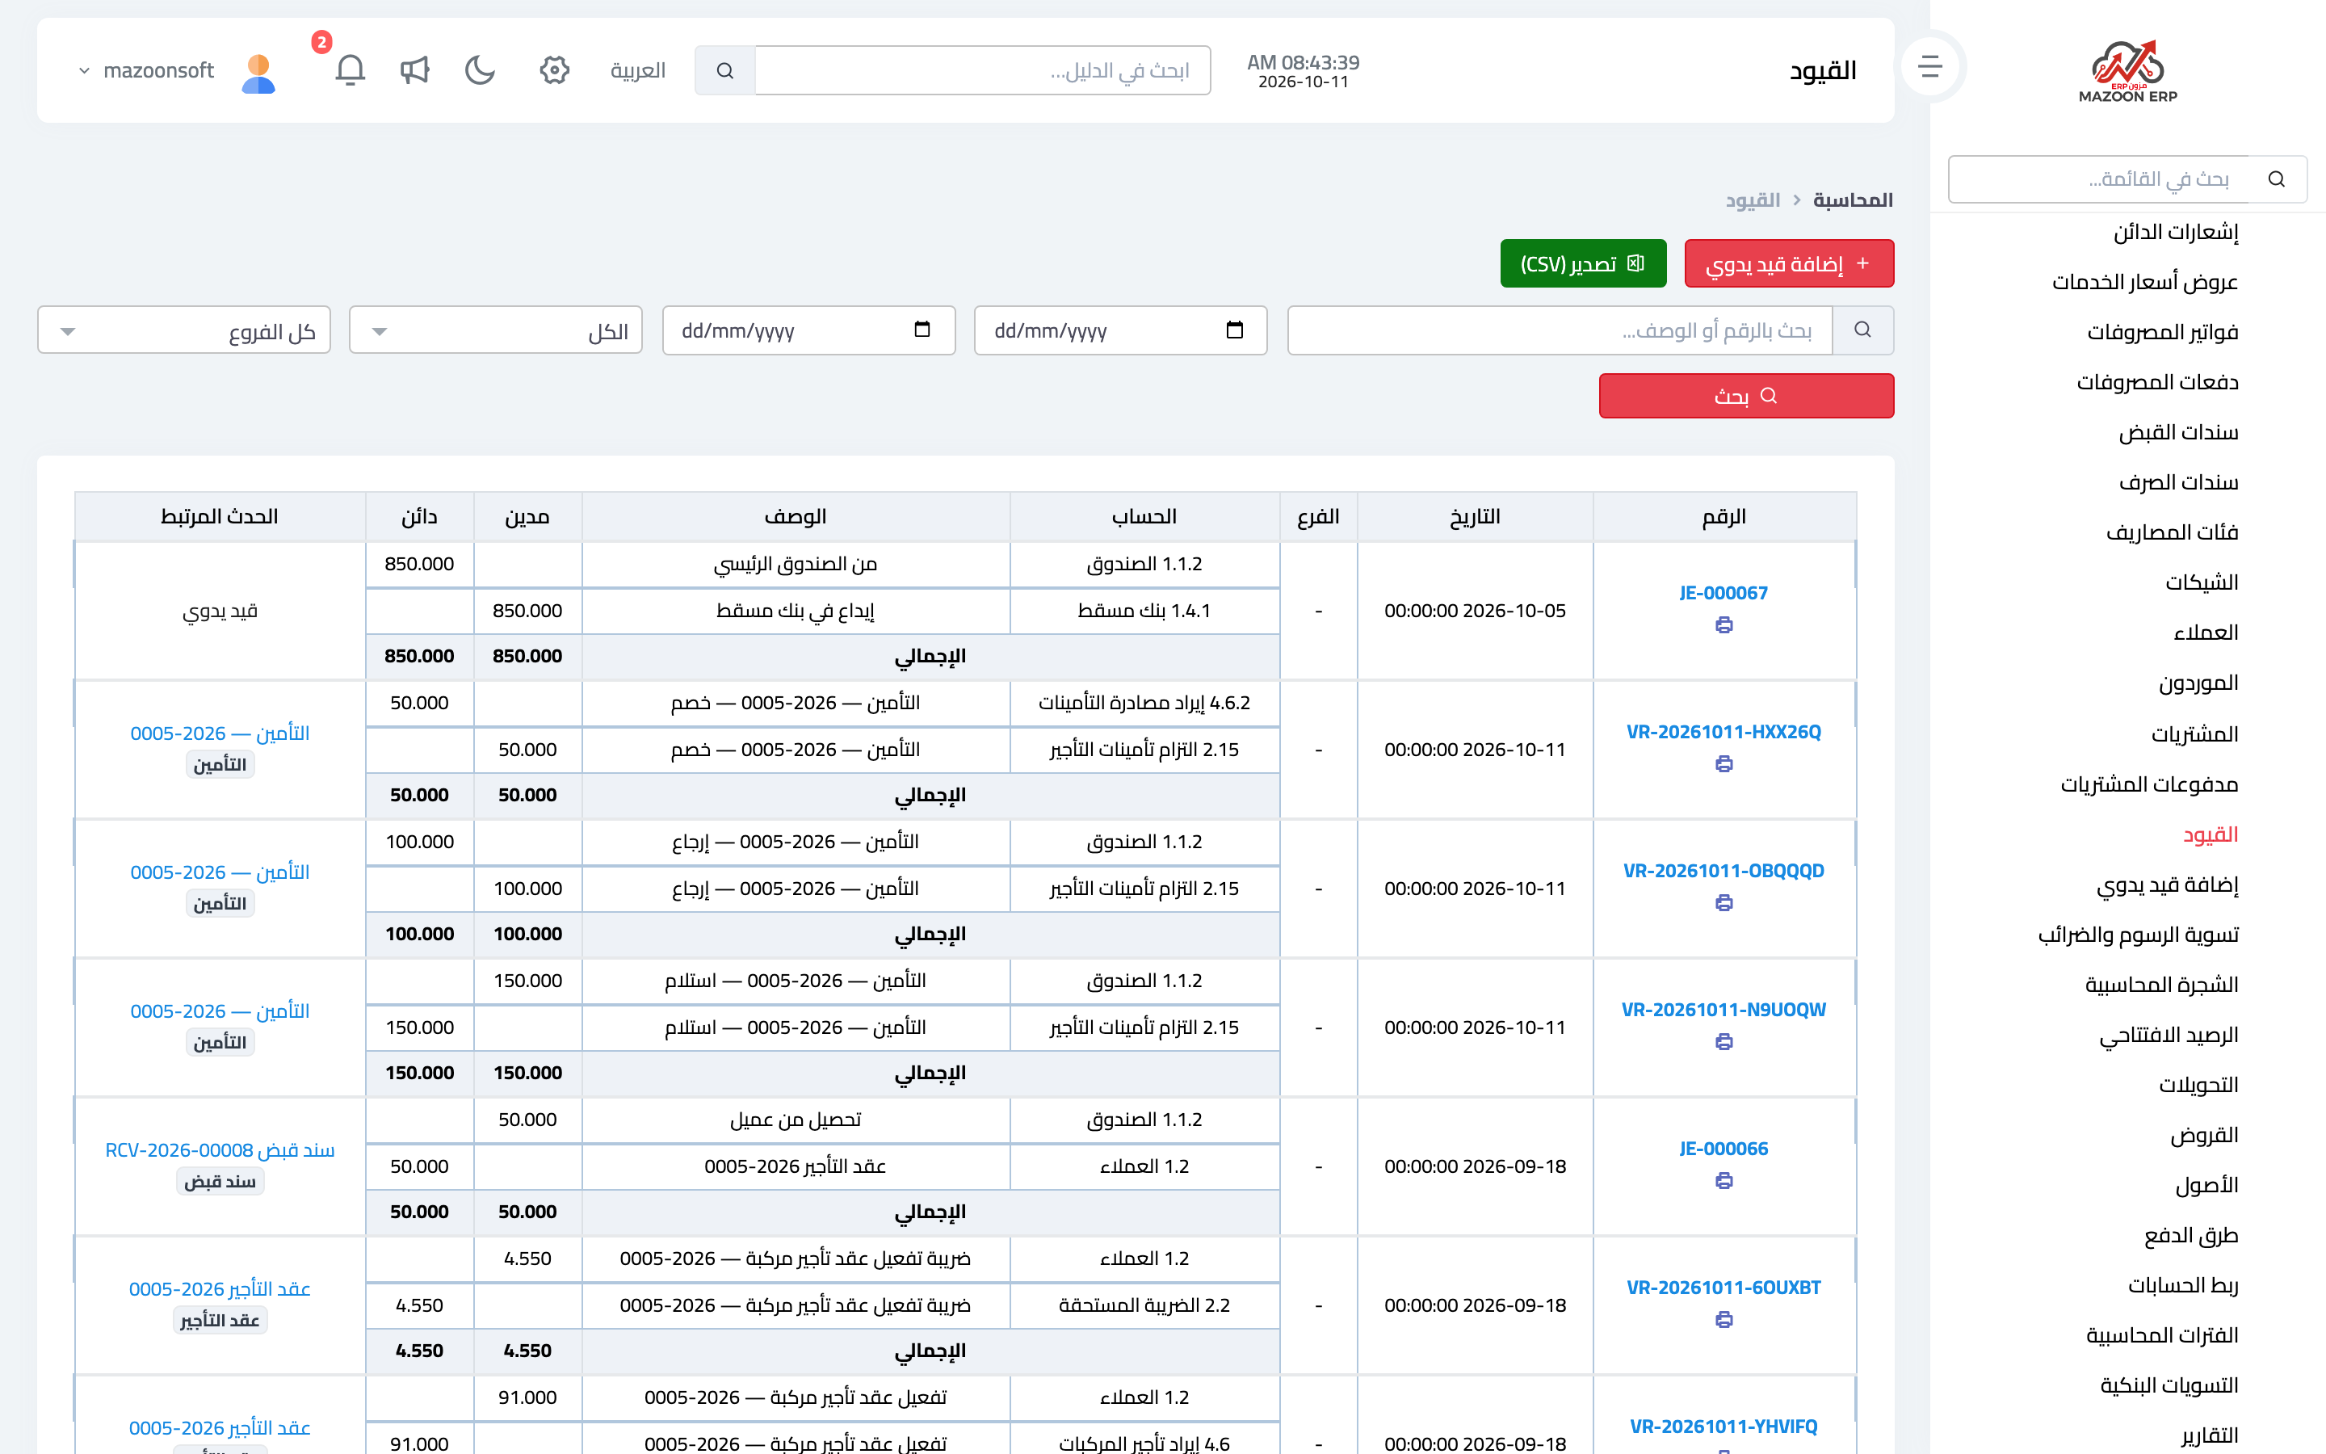Click the user avatar icon

coord(258,72)
